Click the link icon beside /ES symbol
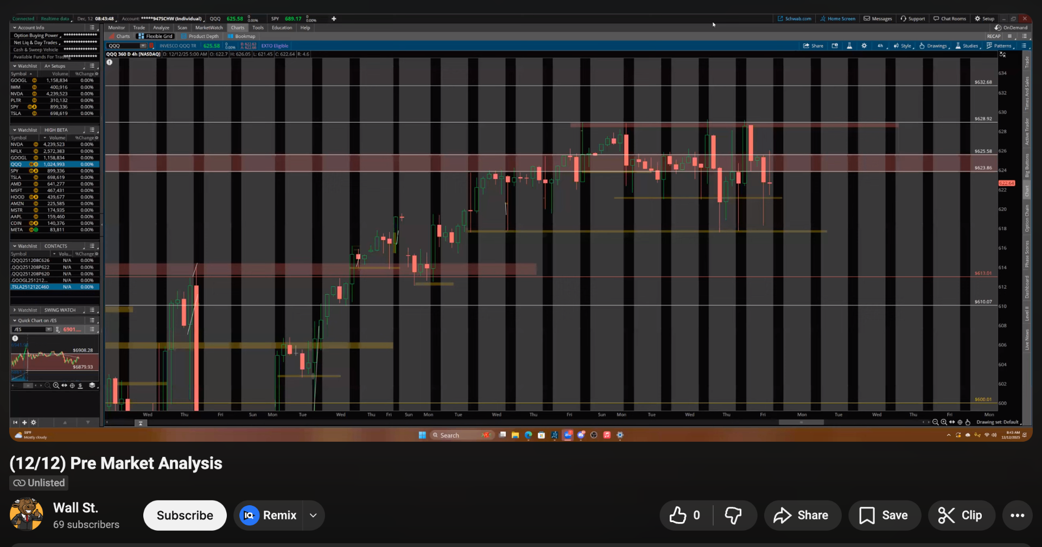The width and height of the screenshot is (1042, 547). (58, 329)
